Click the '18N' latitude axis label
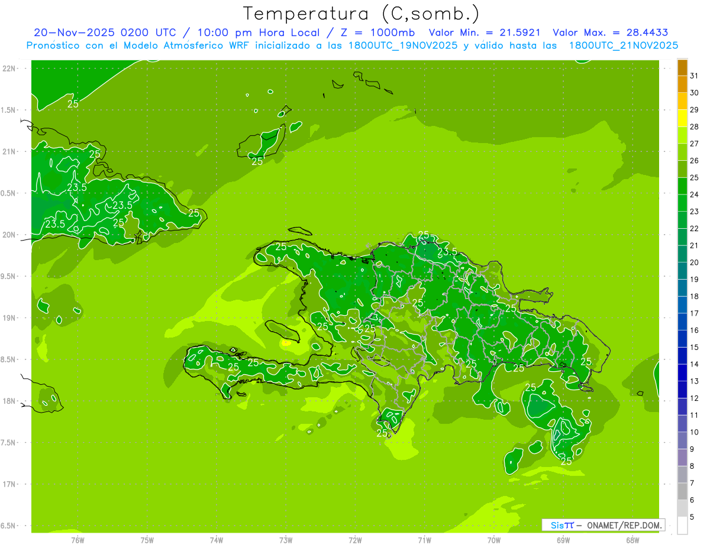710x548 pixels. (x=10, y=401)
